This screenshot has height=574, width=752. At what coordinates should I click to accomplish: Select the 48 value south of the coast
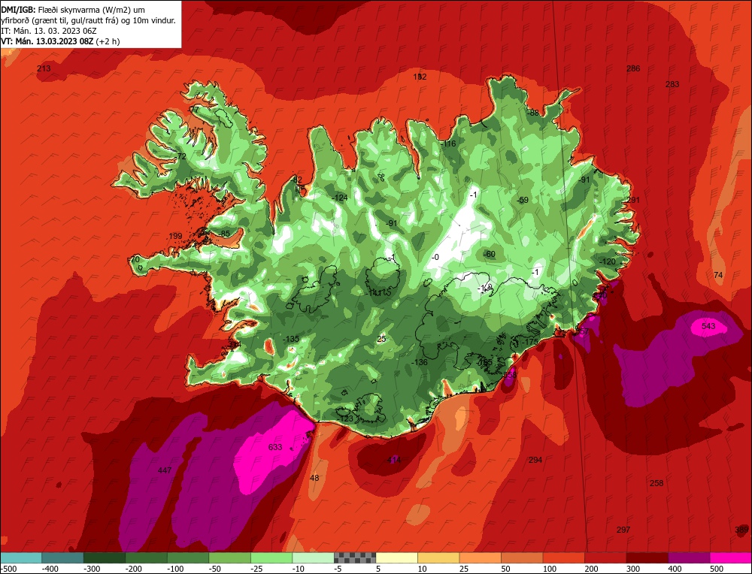point(314,478)
